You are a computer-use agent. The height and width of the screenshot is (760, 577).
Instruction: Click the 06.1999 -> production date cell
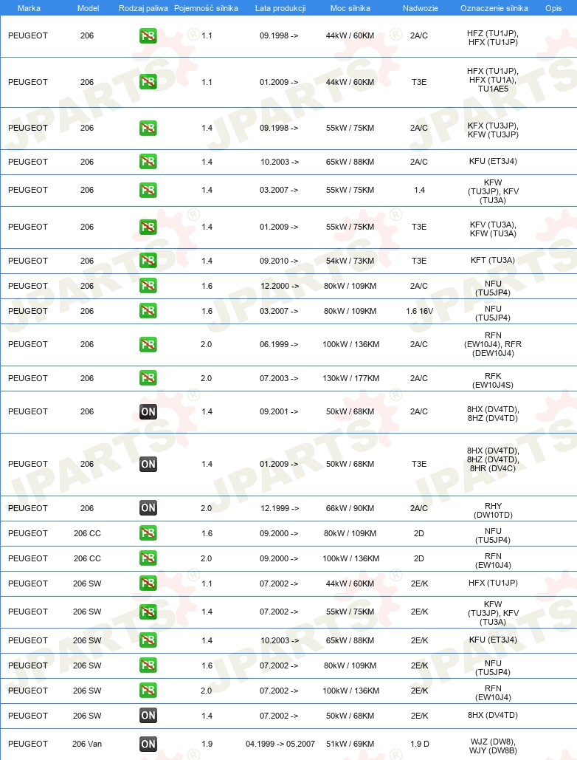pyautogui.click(x=279, y=345)
